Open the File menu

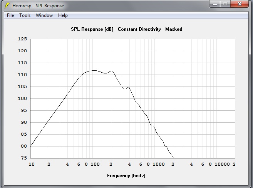[x=10, y=15]
